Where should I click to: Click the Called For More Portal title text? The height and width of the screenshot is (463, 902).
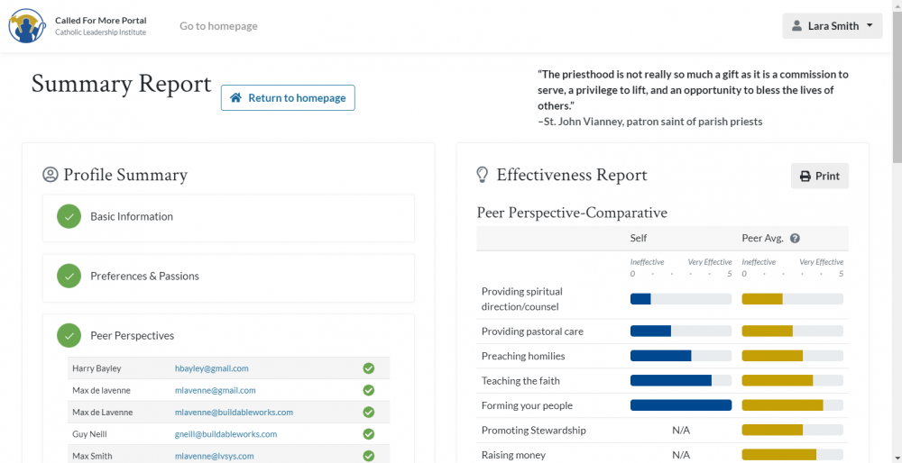101,20
